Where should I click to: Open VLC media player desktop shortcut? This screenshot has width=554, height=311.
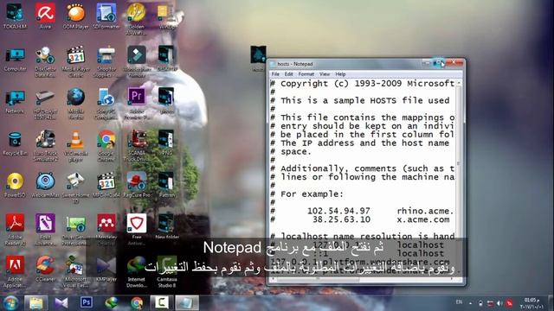(x=75, y=146)
